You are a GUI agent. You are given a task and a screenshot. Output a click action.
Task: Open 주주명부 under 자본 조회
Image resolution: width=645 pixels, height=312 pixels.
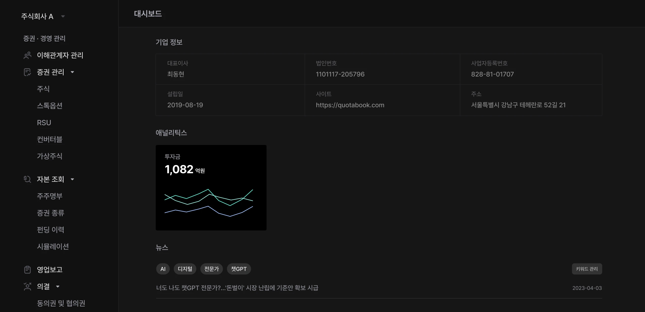pos(50,196)
